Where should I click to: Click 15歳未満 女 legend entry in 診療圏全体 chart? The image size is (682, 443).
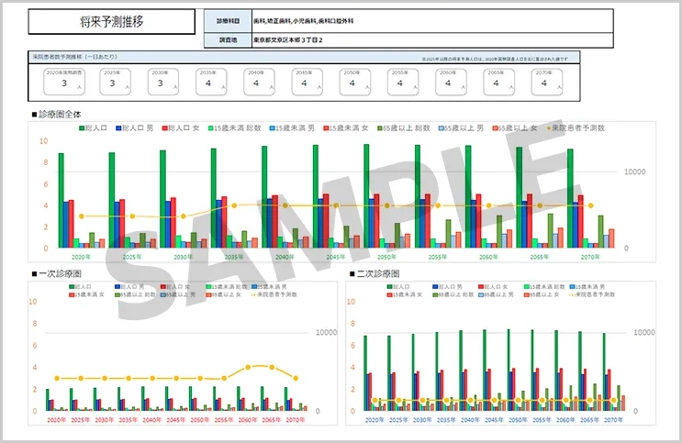click(x=346, y=128)
